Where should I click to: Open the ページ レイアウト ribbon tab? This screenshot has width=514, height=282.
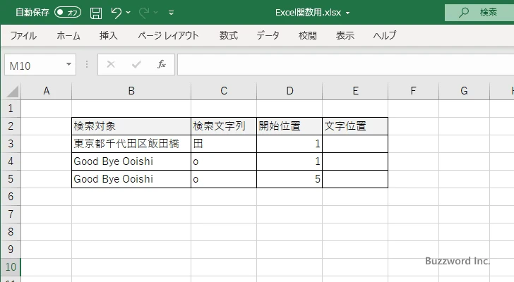(168, 35)
